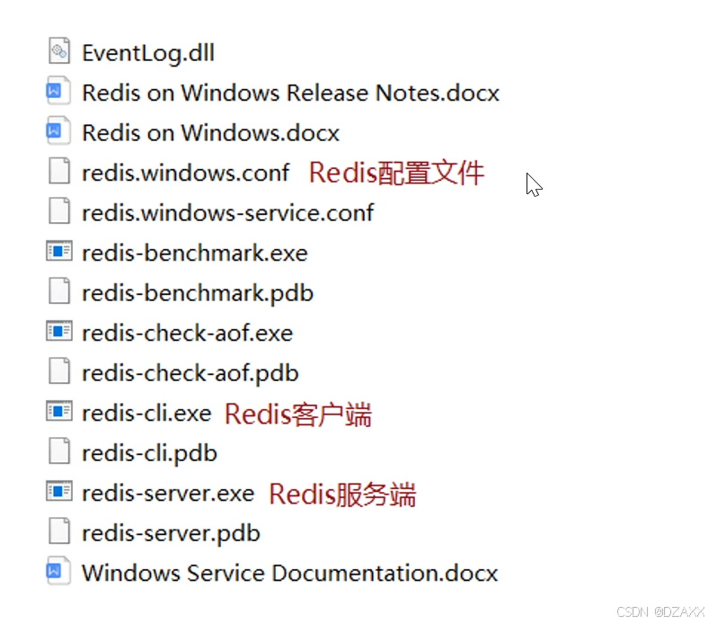This screenshot has height=624, width=708.
Task: Select the redis-check-aof.exe file name
Action: coord(188,333)
